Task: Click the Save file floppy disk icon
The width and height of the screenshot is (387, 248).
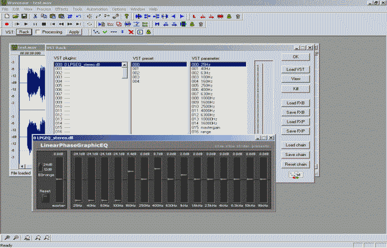Action: [x=24, y=17]
